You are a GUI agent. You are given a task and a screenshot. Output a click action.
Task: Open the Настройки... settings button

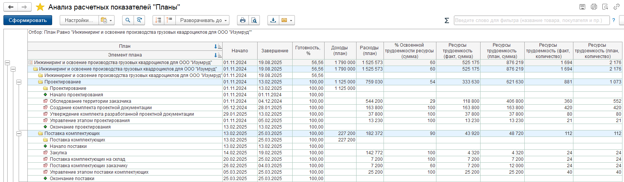click(x=79, y=20)
